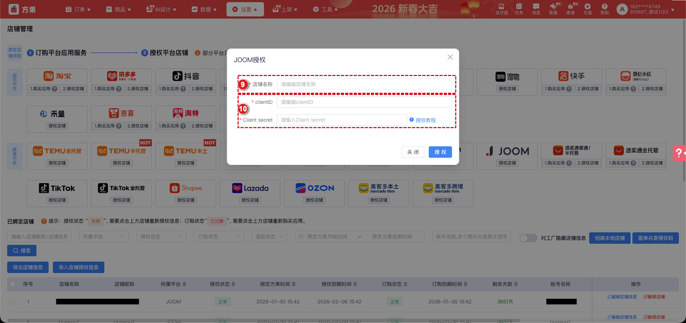686x323 pixels.
Task: Click the 得物 platform logo
Action: (507, 77)
